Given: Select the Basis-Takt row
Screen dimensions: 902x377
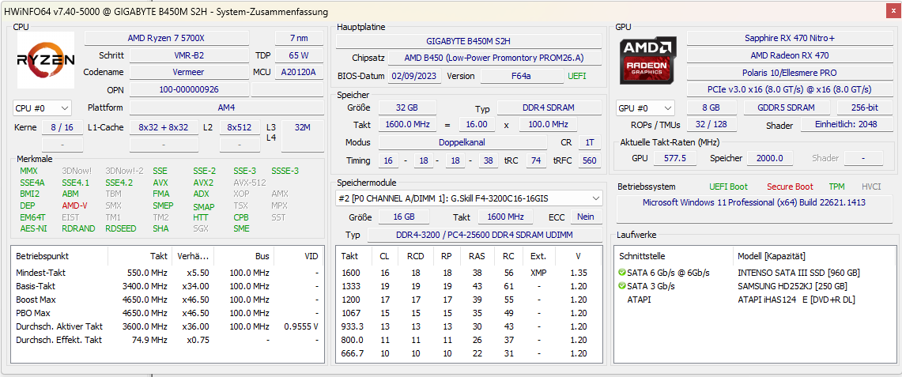Looking at the screenshot, I should pos(168,286).
